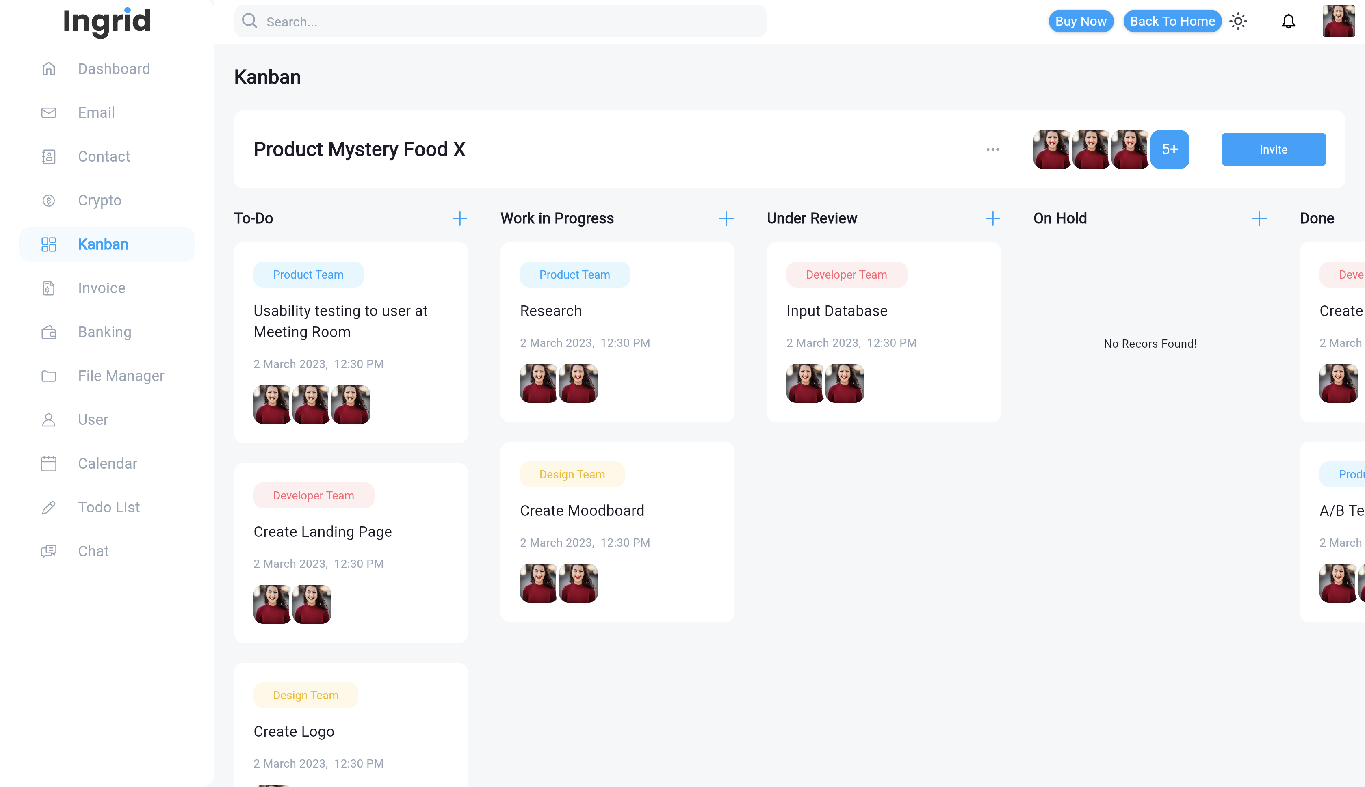
Task: Click the Buy Now button
Action: coord(1081,21)
